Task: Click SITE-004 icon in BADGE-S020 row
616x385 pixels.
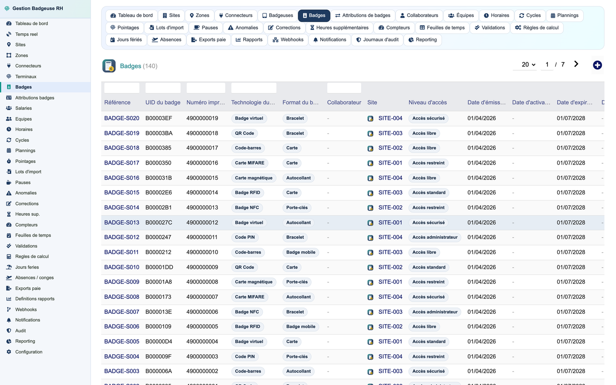Action: (x=370, y=119)
